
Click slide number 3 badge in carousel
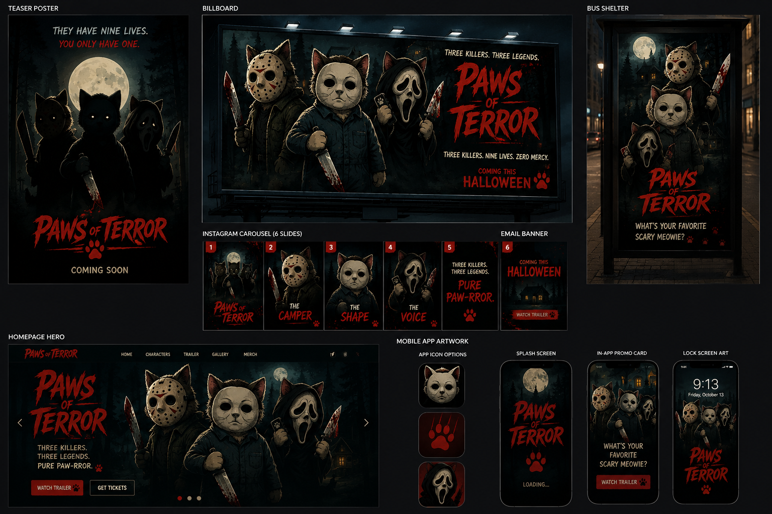(x=331, y=247)
